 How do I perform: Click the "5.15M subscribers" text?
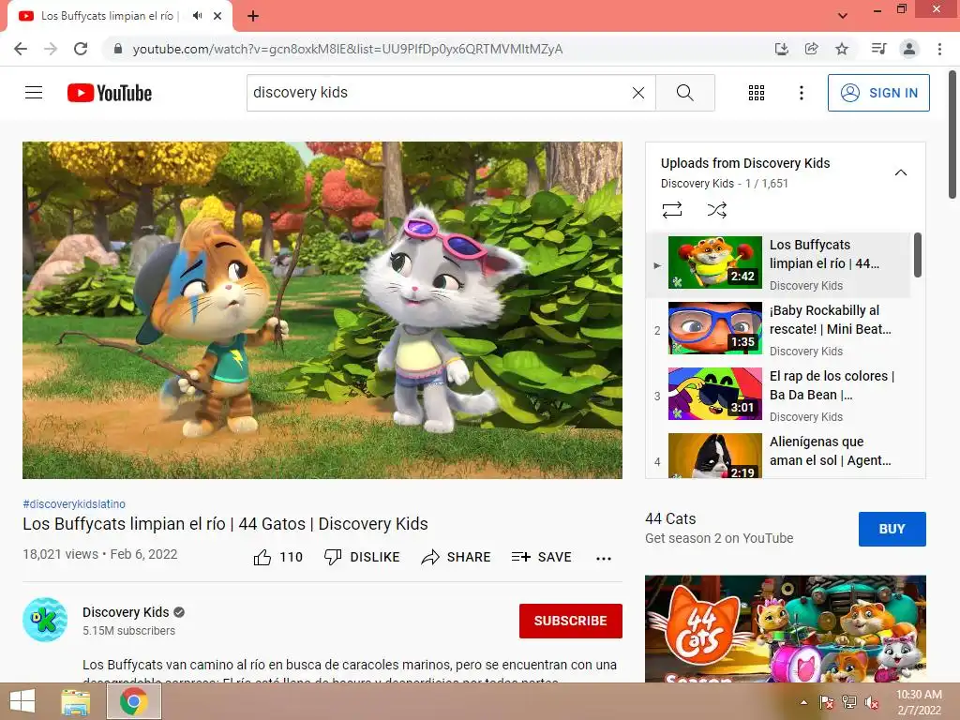pyautogui.click(x=128, y=631)
